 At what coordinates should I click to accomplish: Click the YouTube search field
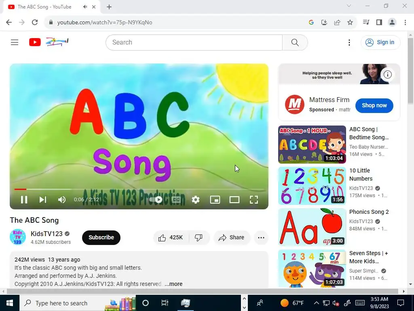pyautogui.click(x=194, y=42)
